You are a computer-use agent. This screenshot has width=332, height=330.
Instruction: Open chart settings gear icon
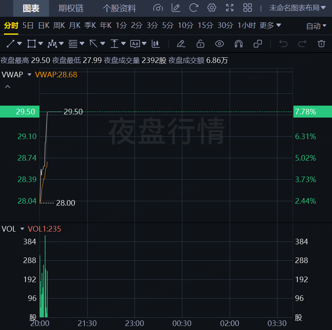(x=212, y=8)
